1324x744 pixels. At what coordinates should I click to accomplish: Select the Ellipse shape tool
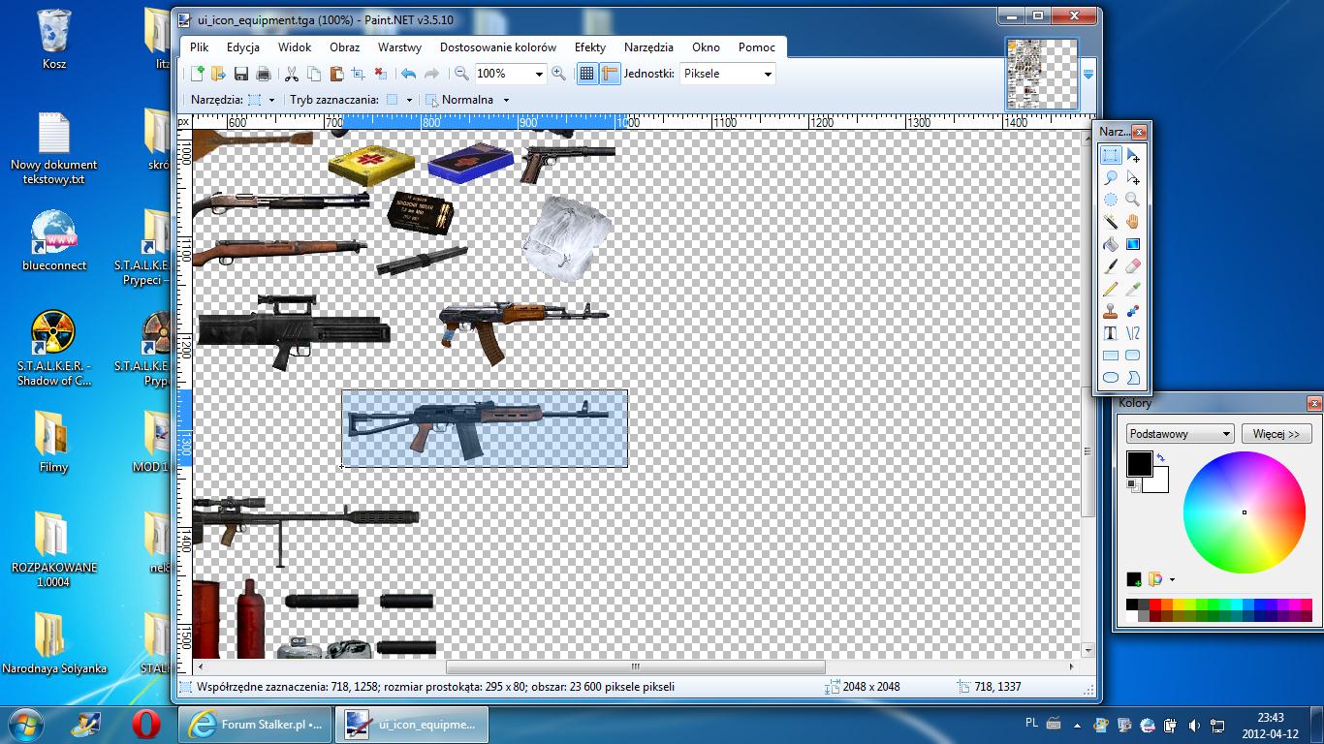tap(1111, 378)
